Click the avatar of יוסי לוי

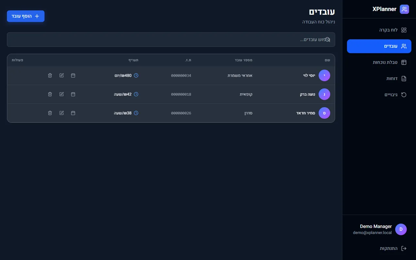coord(324,75)
